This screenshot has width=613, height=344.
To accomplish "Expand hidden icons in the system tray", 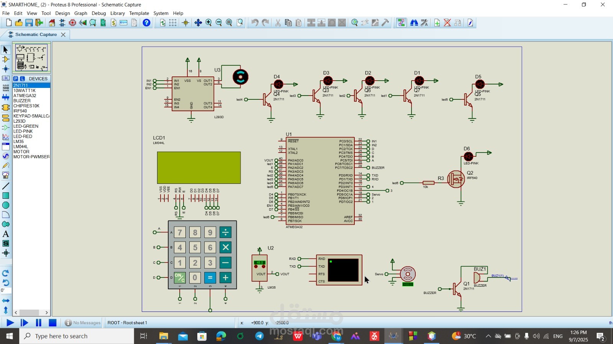I will (489, 336).
